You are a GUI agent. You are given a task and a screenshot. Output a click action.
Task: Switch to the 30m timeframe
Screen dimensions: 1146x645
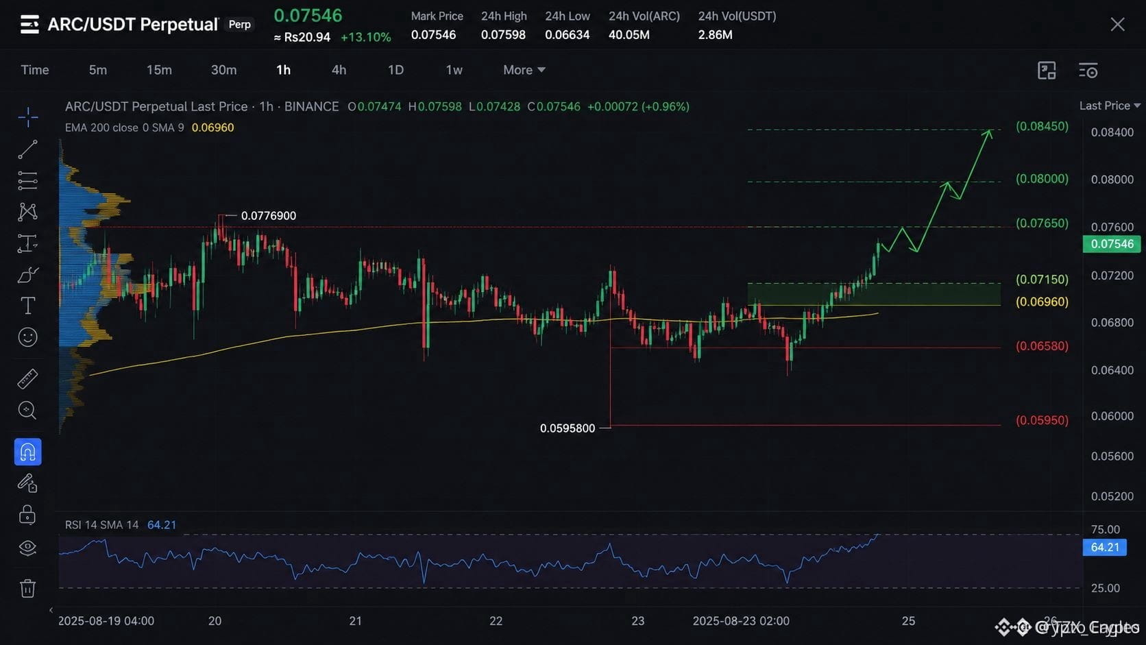pyautogui.click(x=223, y=70)
